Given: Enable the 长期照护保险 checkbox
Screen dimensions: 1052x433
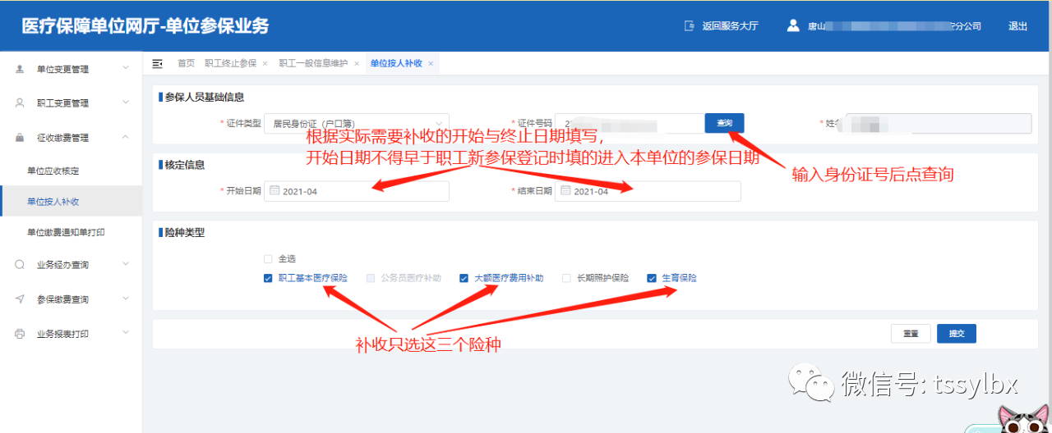Looking at the screenshot, I should [566, 278].
